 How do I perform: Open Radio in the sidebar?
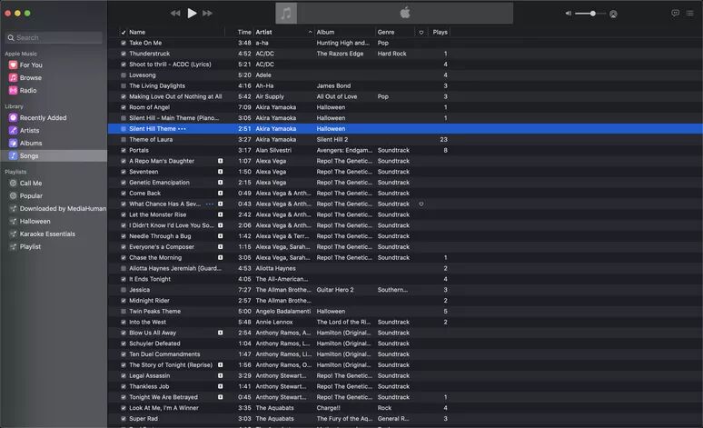tap(28, 90)
